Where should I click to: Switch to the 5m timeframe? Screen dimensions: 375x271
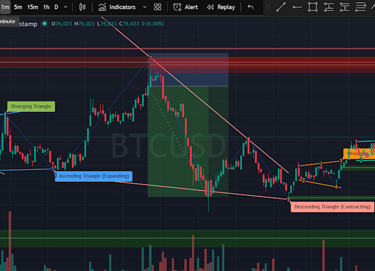coord(18,7)
